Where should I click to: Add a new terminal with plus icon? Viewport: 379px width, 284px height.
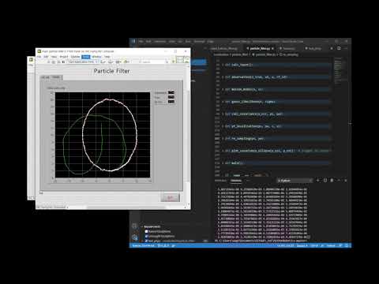coord(317,181)
